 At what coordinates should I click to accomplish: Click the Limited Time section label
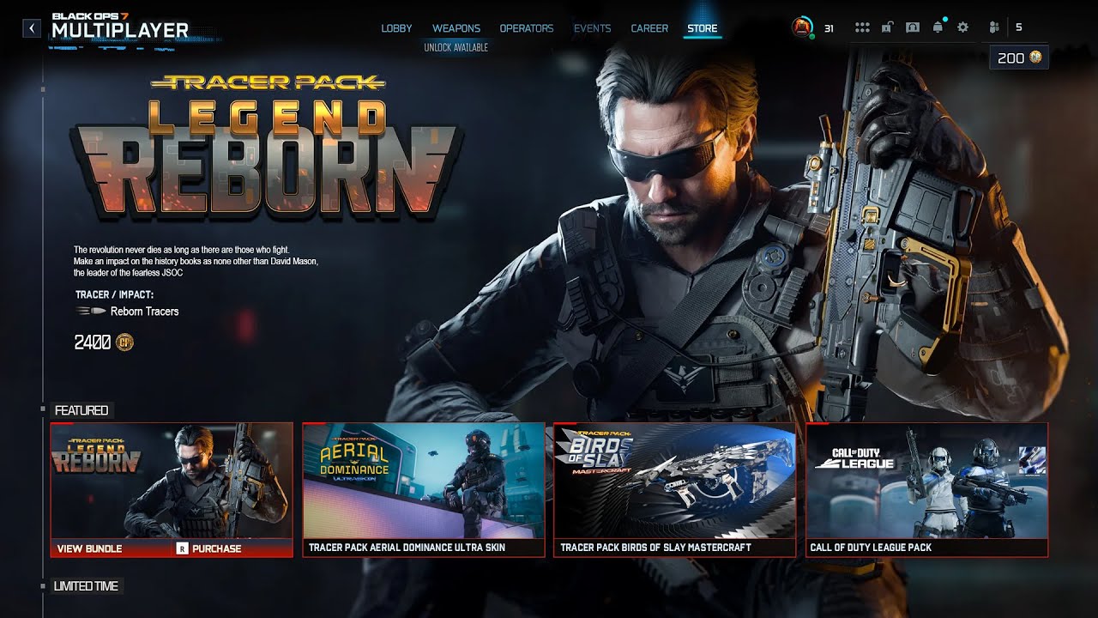[87, 586]
